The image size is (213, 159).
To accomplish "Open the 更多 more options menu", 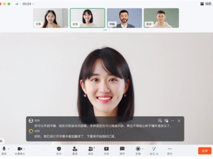I will pos(169,149).
